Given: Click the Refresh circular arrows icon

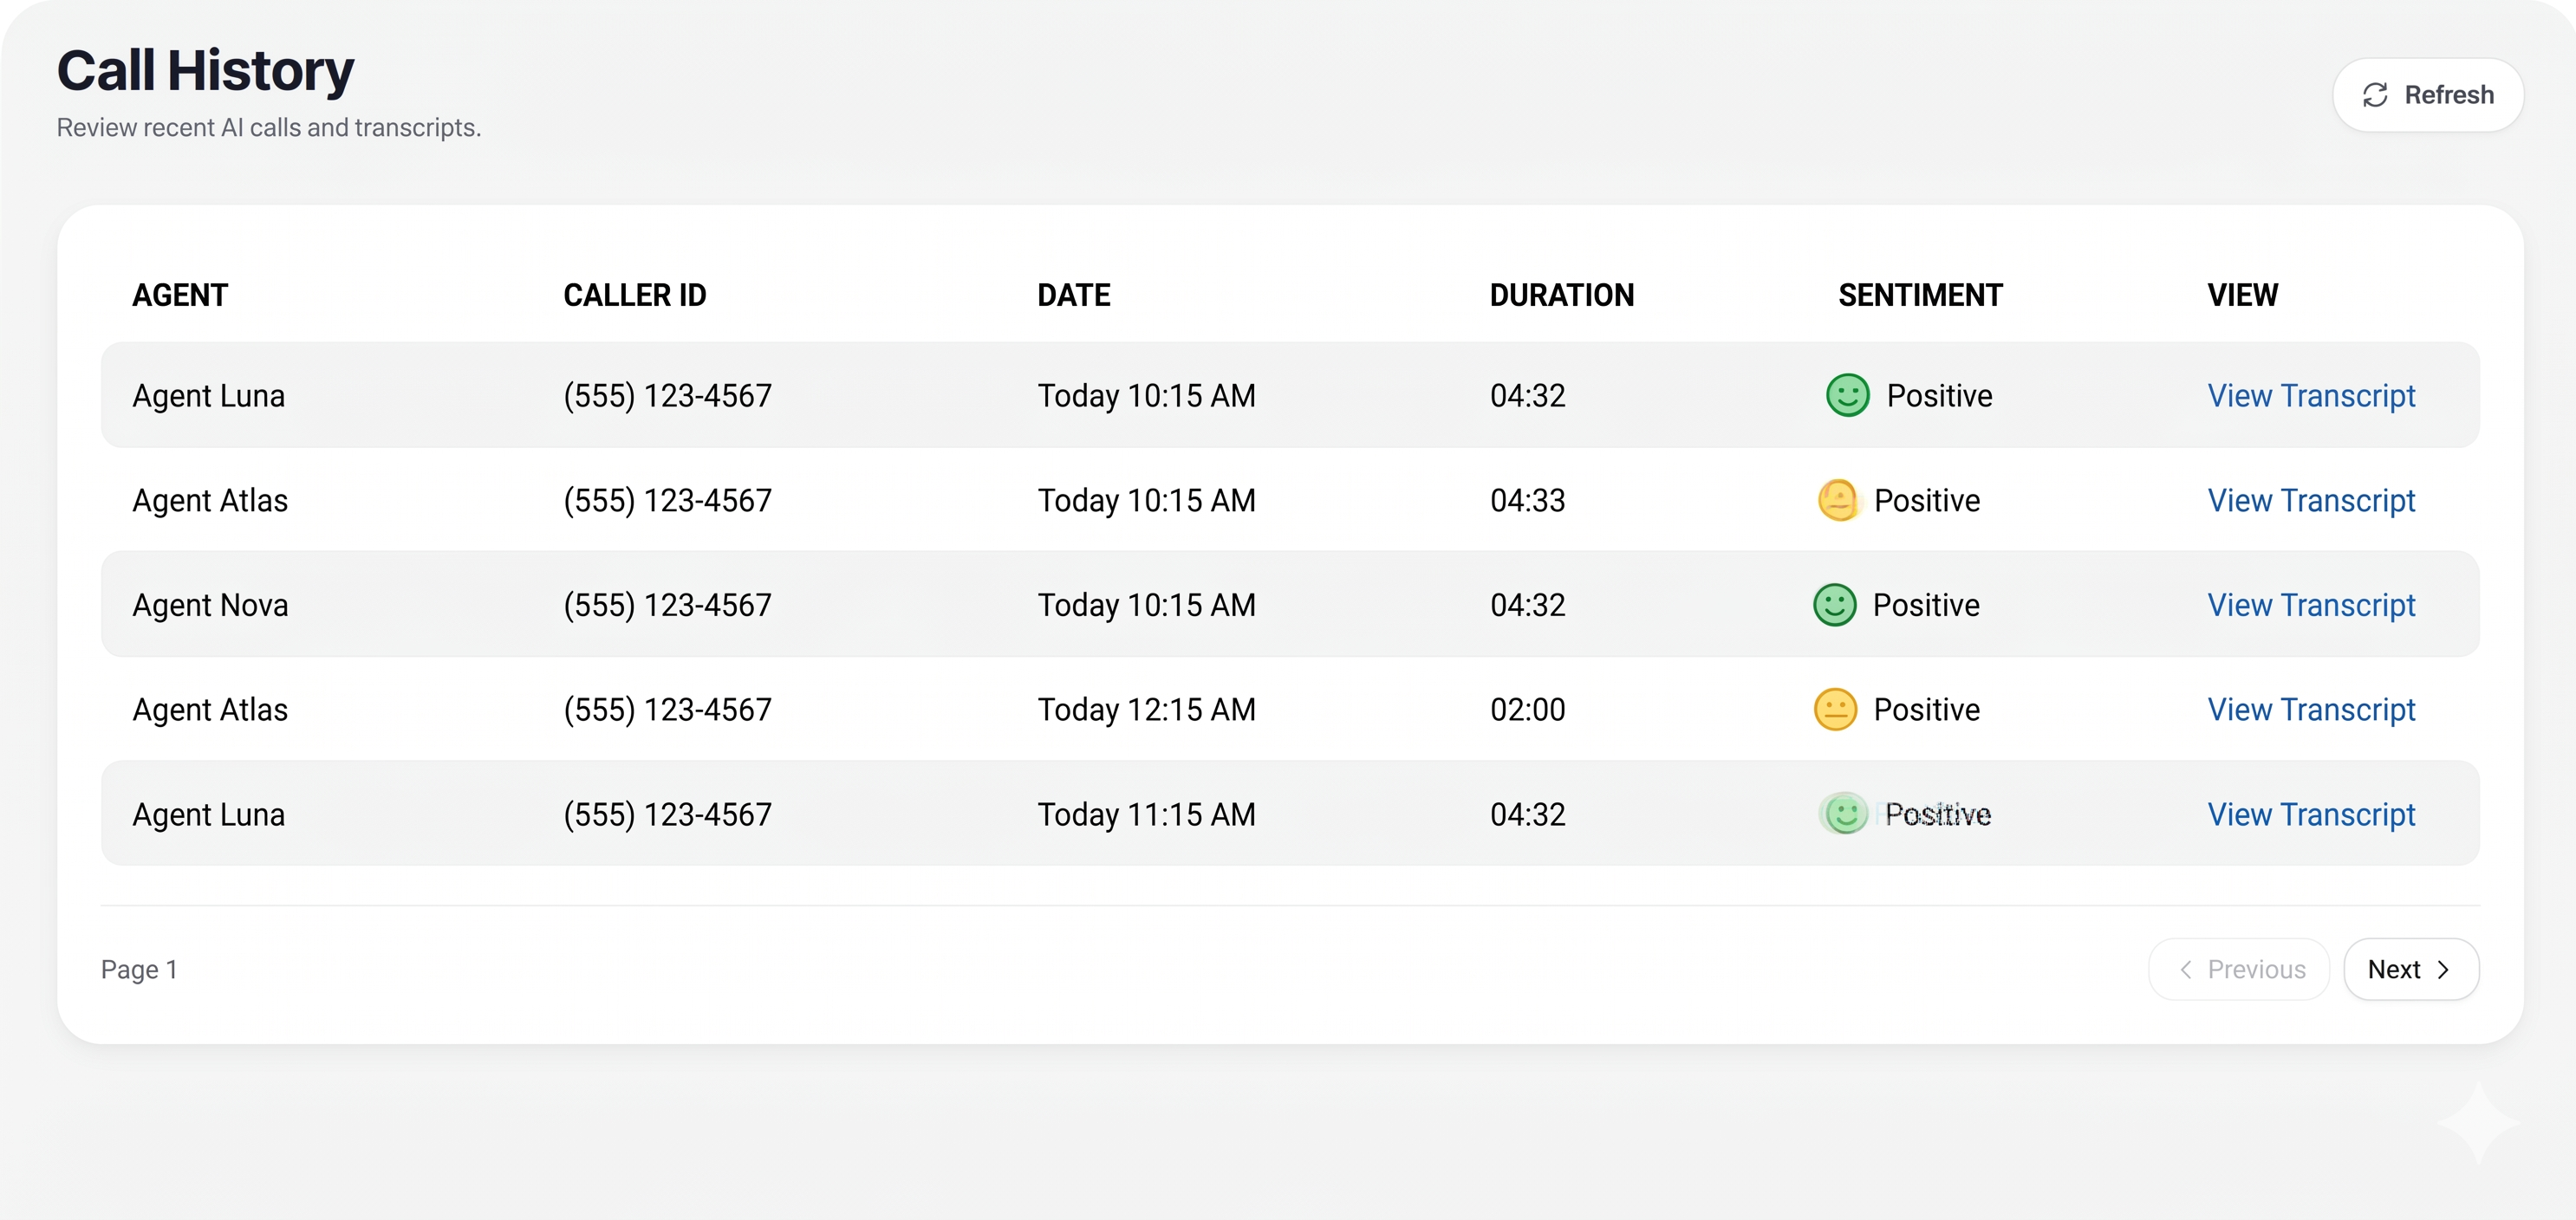Looking at the screenshot, I should [x=2375, y=95].
